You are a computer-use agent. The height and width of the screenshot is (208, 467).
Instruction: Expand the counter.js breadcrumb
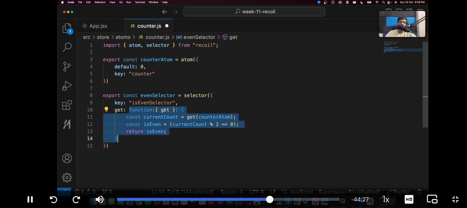(x=154, y=37)
